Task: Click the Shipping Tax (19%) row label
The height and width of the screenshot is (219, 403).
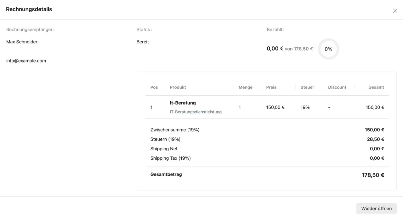Action: pos(170,158)
